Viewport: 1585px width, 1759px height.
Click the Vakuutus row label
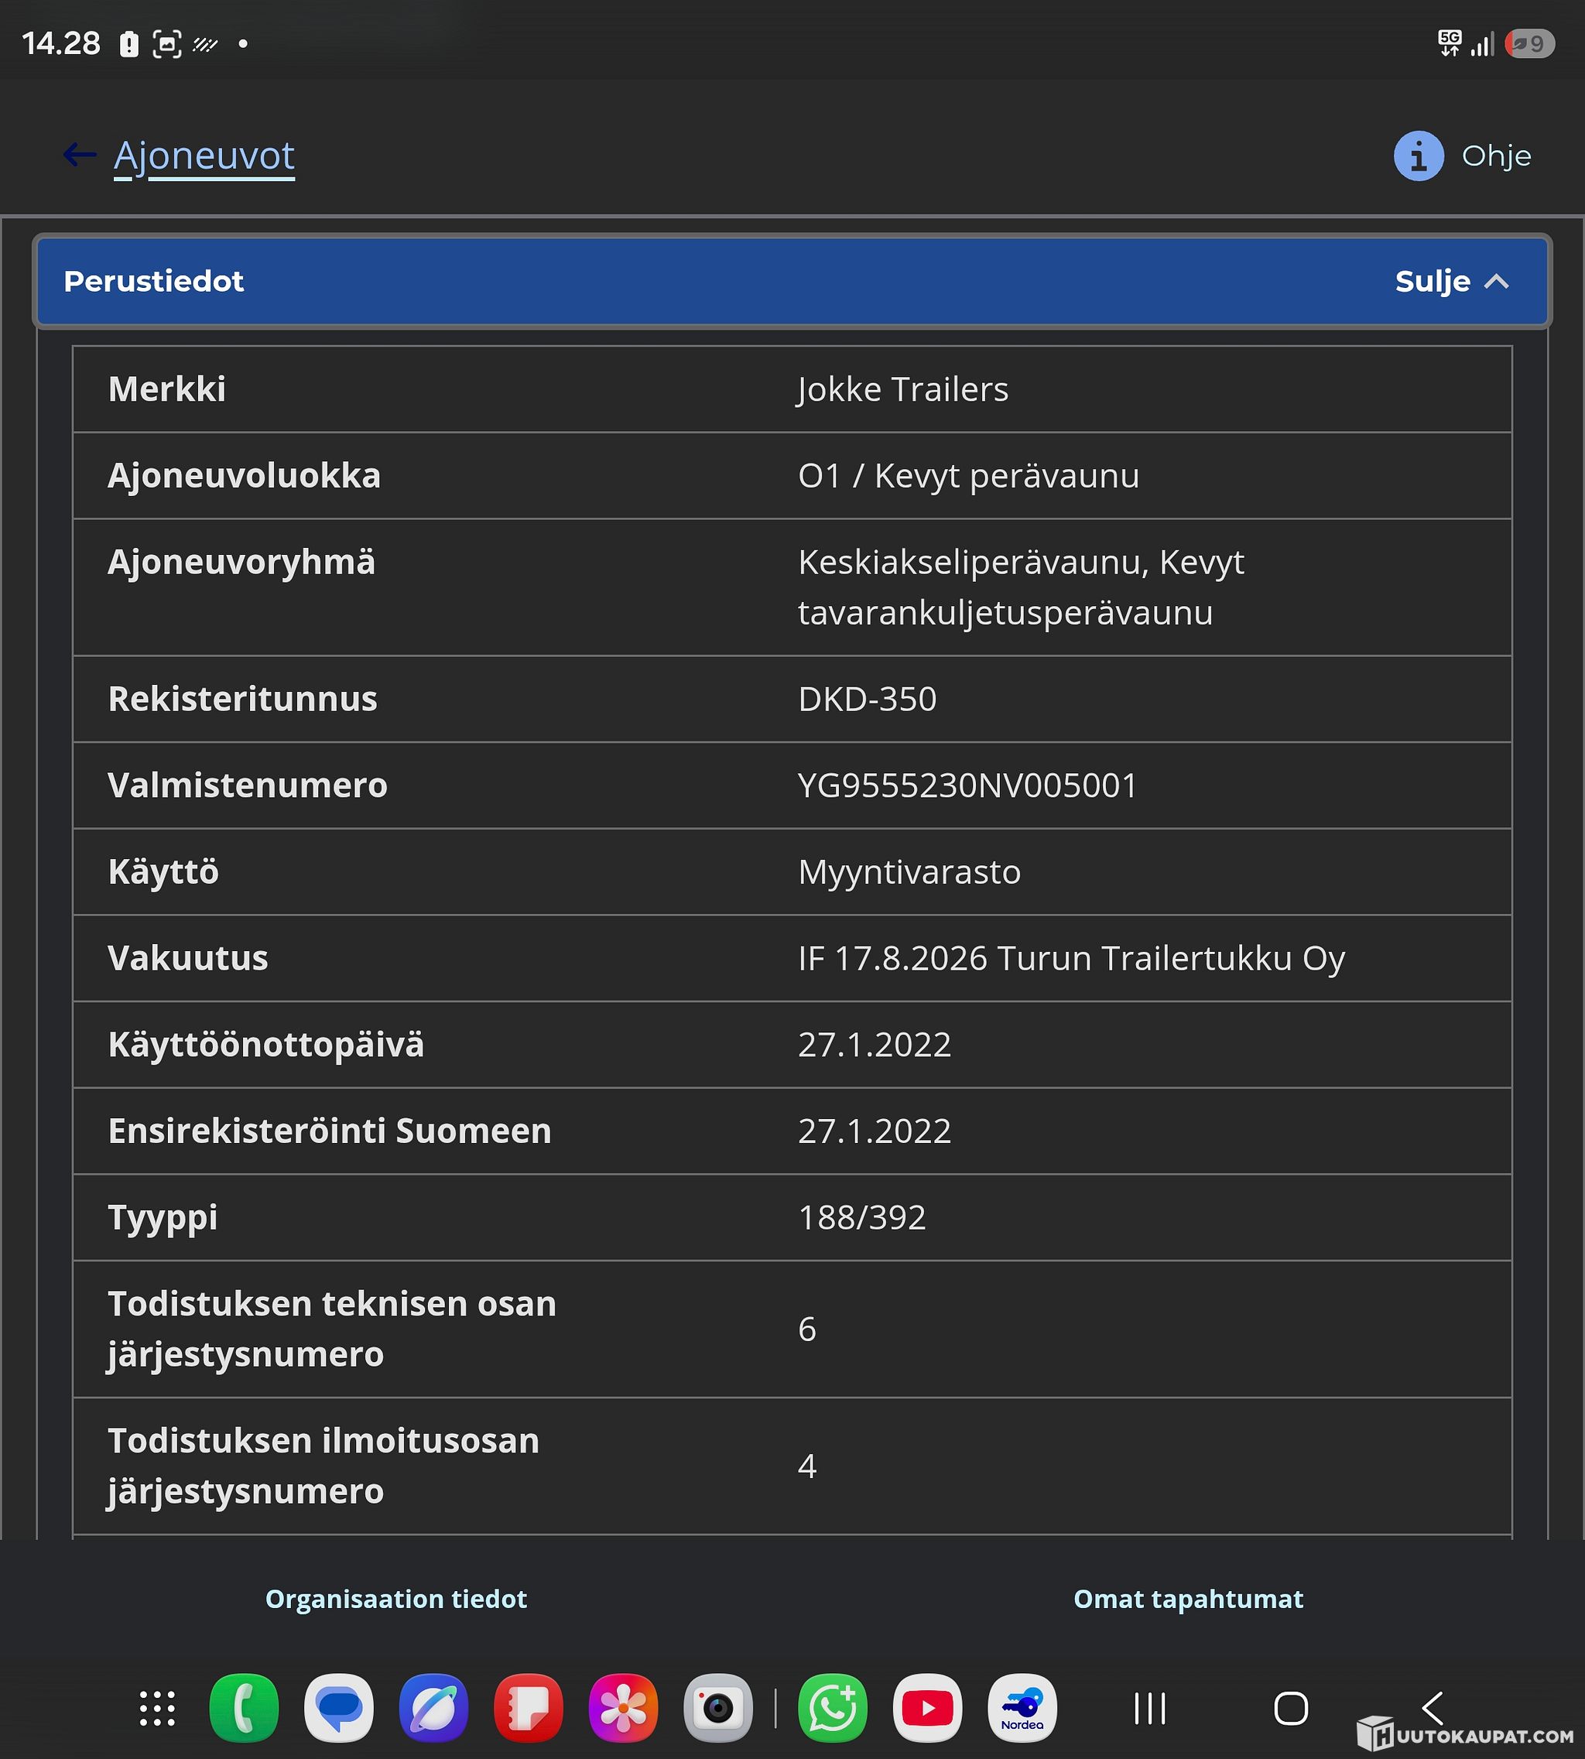pos(188,958)
